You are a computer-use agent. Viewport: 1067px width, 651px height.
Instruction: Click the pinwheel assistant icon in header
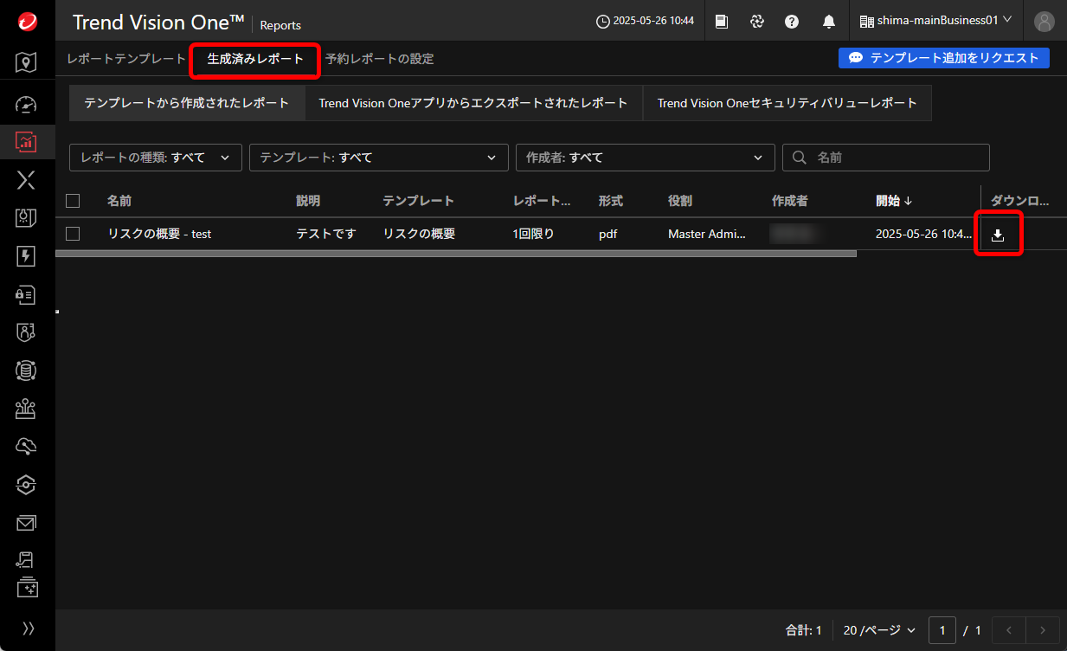pos(757,21)
